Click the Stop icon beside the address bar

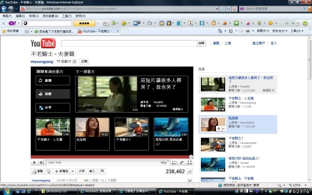point(234,9)
